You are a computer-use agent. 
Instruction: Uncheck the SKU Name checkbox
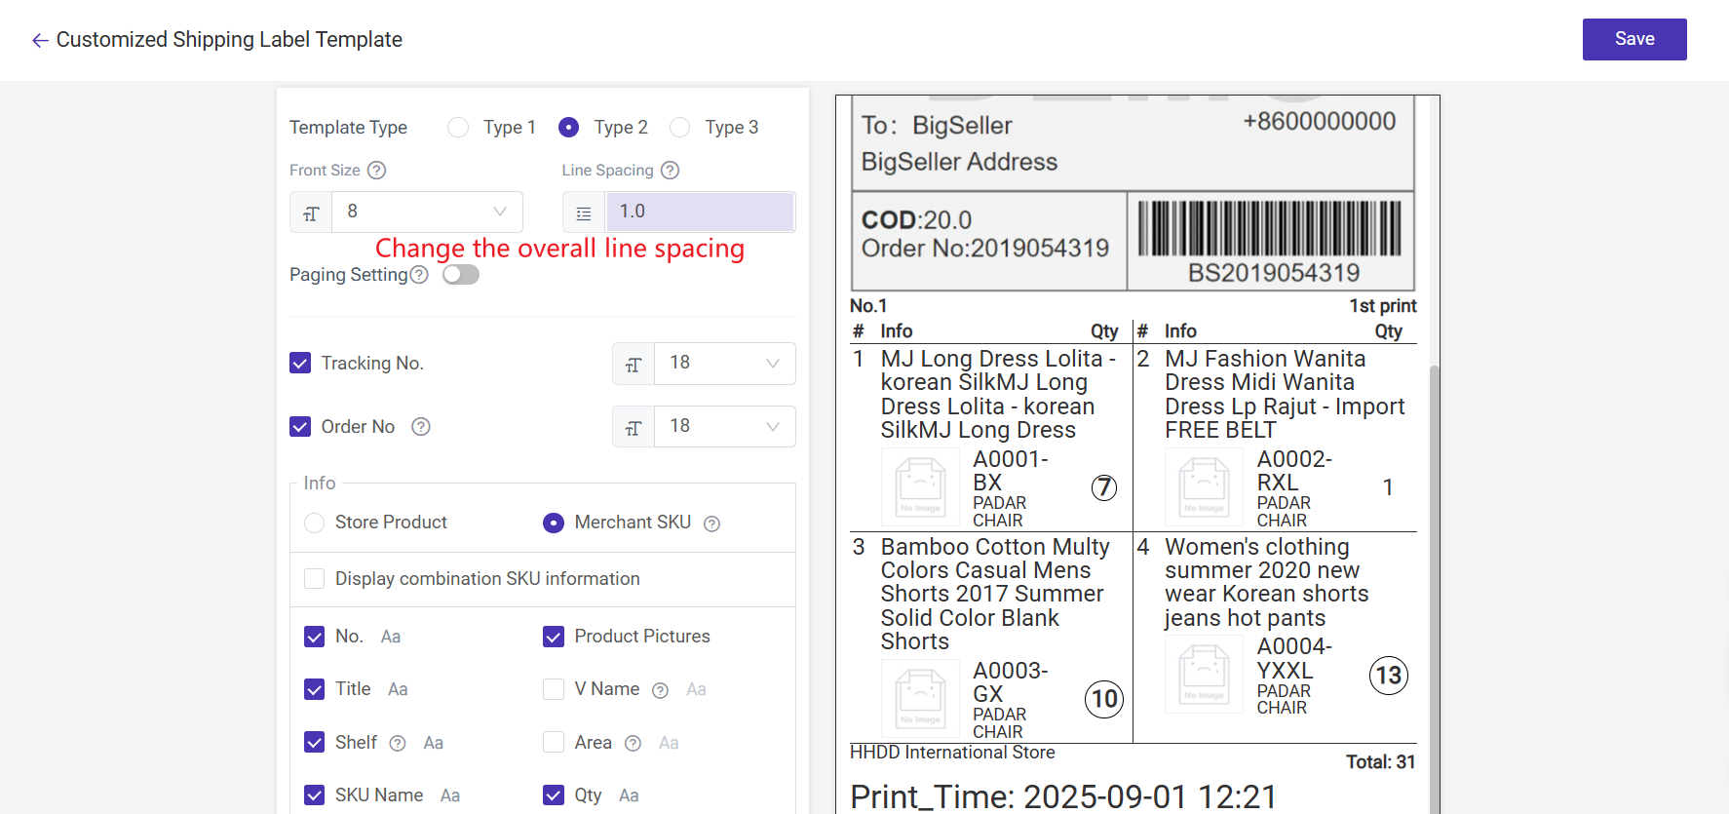[314, 795]
